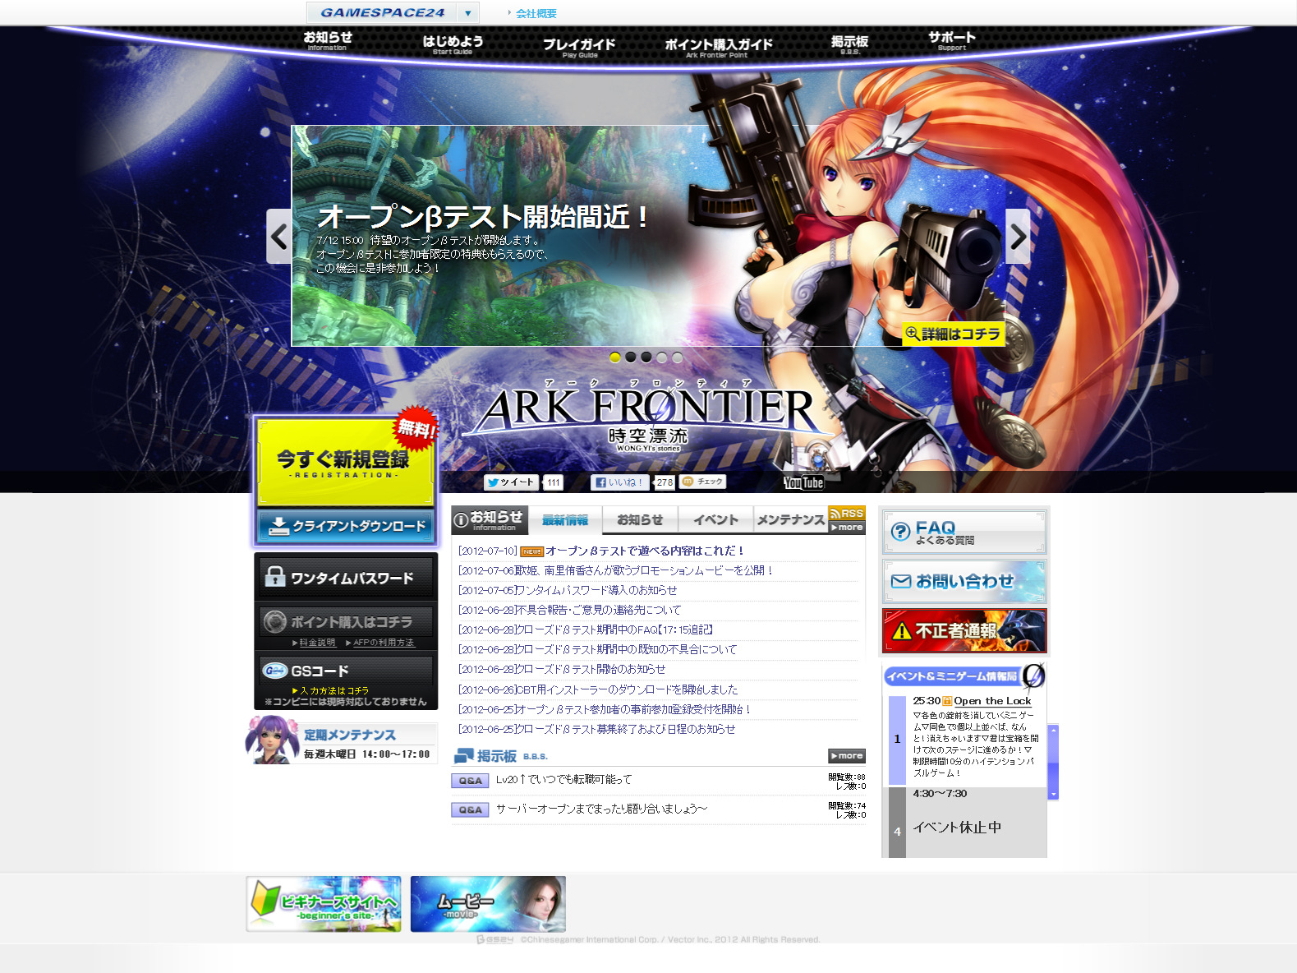Open the 定期メンテナンス banner
Image resolution: width=1297 pixels, height=973 pixels.
tap(342, 741)
